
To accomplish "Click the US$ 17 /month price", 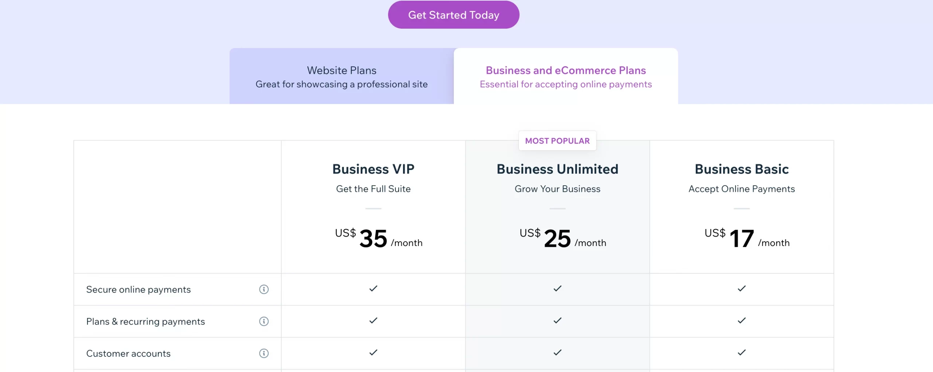I will [x=747, y=239].
